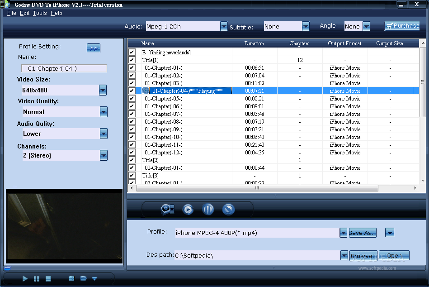Uncheck the finding neverlands checkbox
The width and height of the screenshot is (429, 287).
pos(132,52)
